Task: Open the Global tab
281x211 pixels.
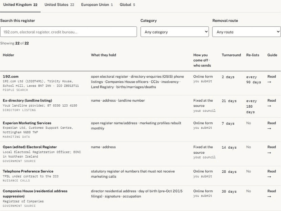Action: [127, 5]
